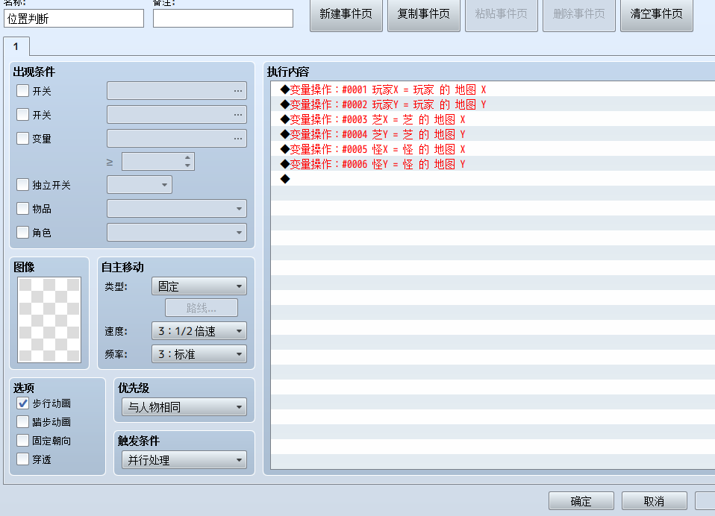715x516 pixels.
Task: Click the empty 备注 note field
Action: (x=223, y=19)
